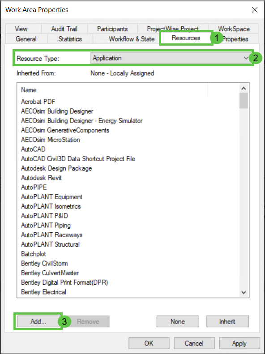Click the Apply button

click(239, 343)
